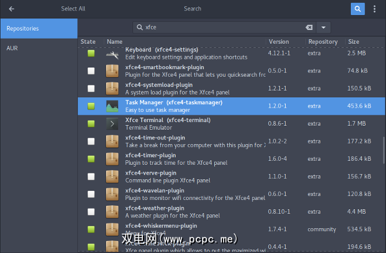Click the xfce4-smartbookmark-plugin package icon
The height and width of the screenshot is (253, 386).
pyautogui.click(x=112, y=71)
